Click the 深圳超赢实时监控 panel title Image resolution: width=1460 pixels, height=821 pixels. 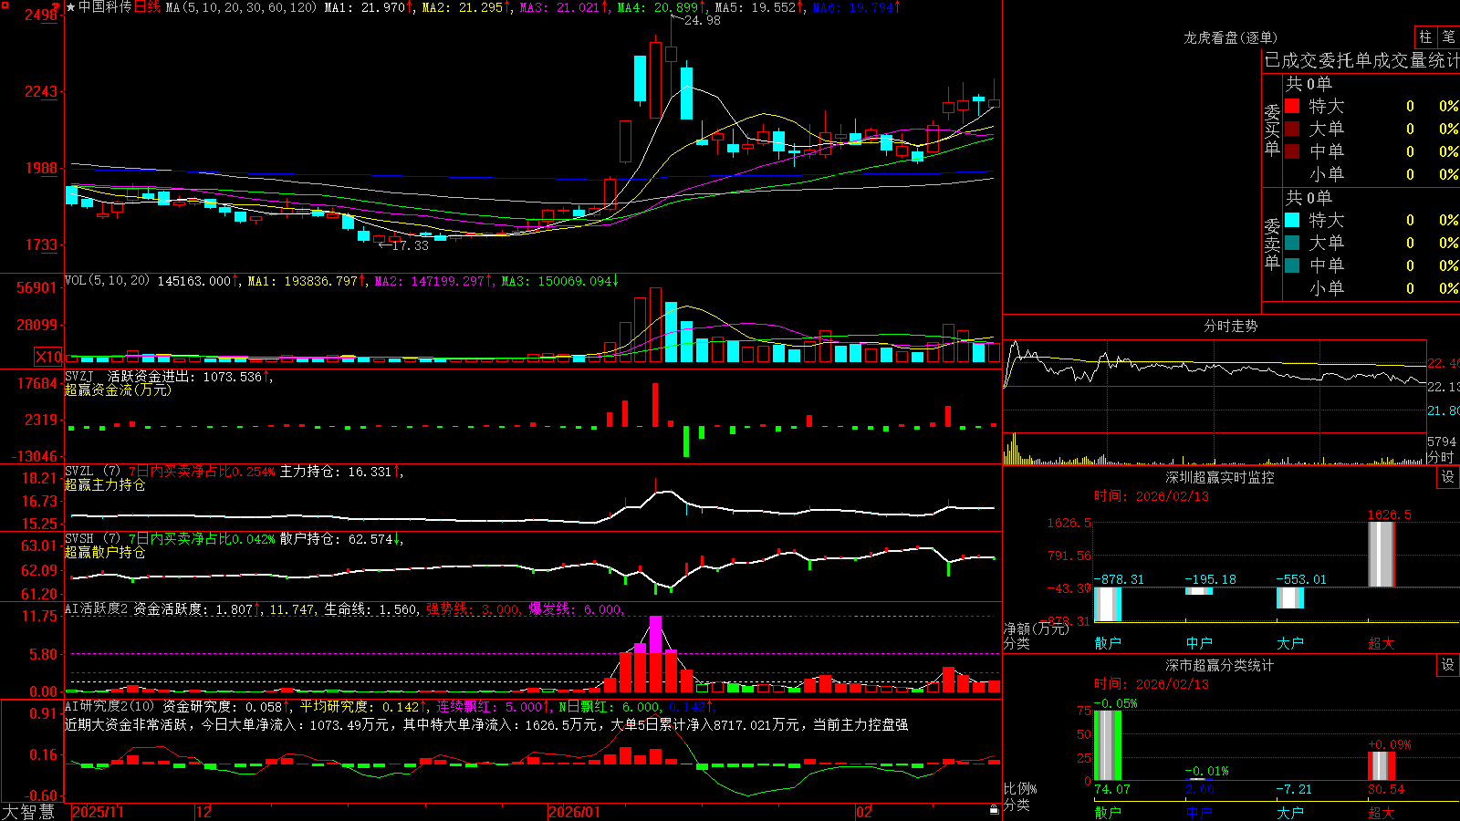click(1220, 477)
